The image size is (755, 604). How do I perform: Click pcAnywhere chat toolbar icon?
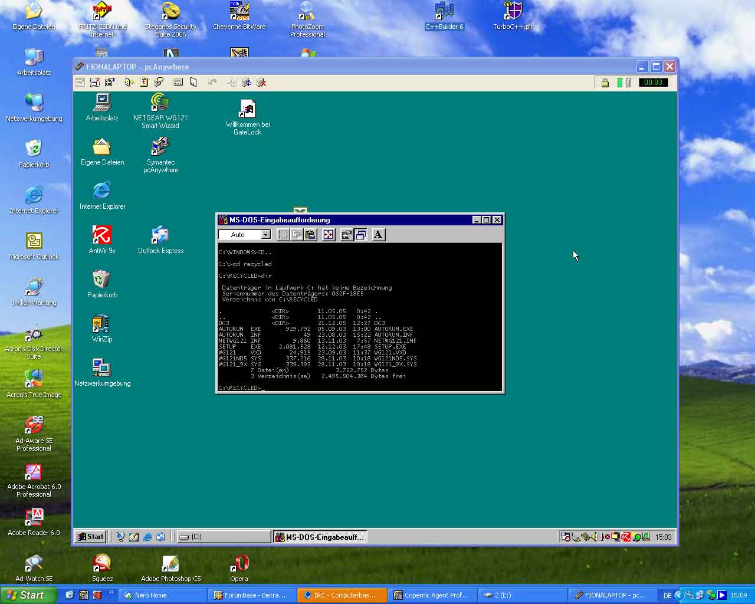click(159, 83)
